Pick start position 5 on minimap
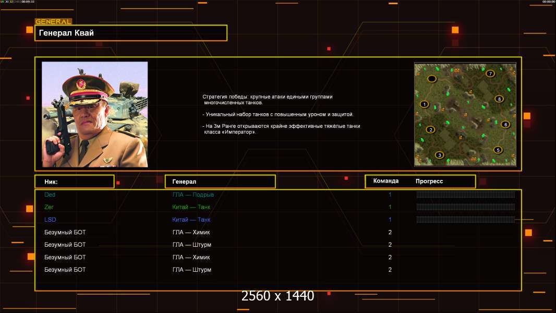Screen dimensions: 556x313 coord(498,150)
